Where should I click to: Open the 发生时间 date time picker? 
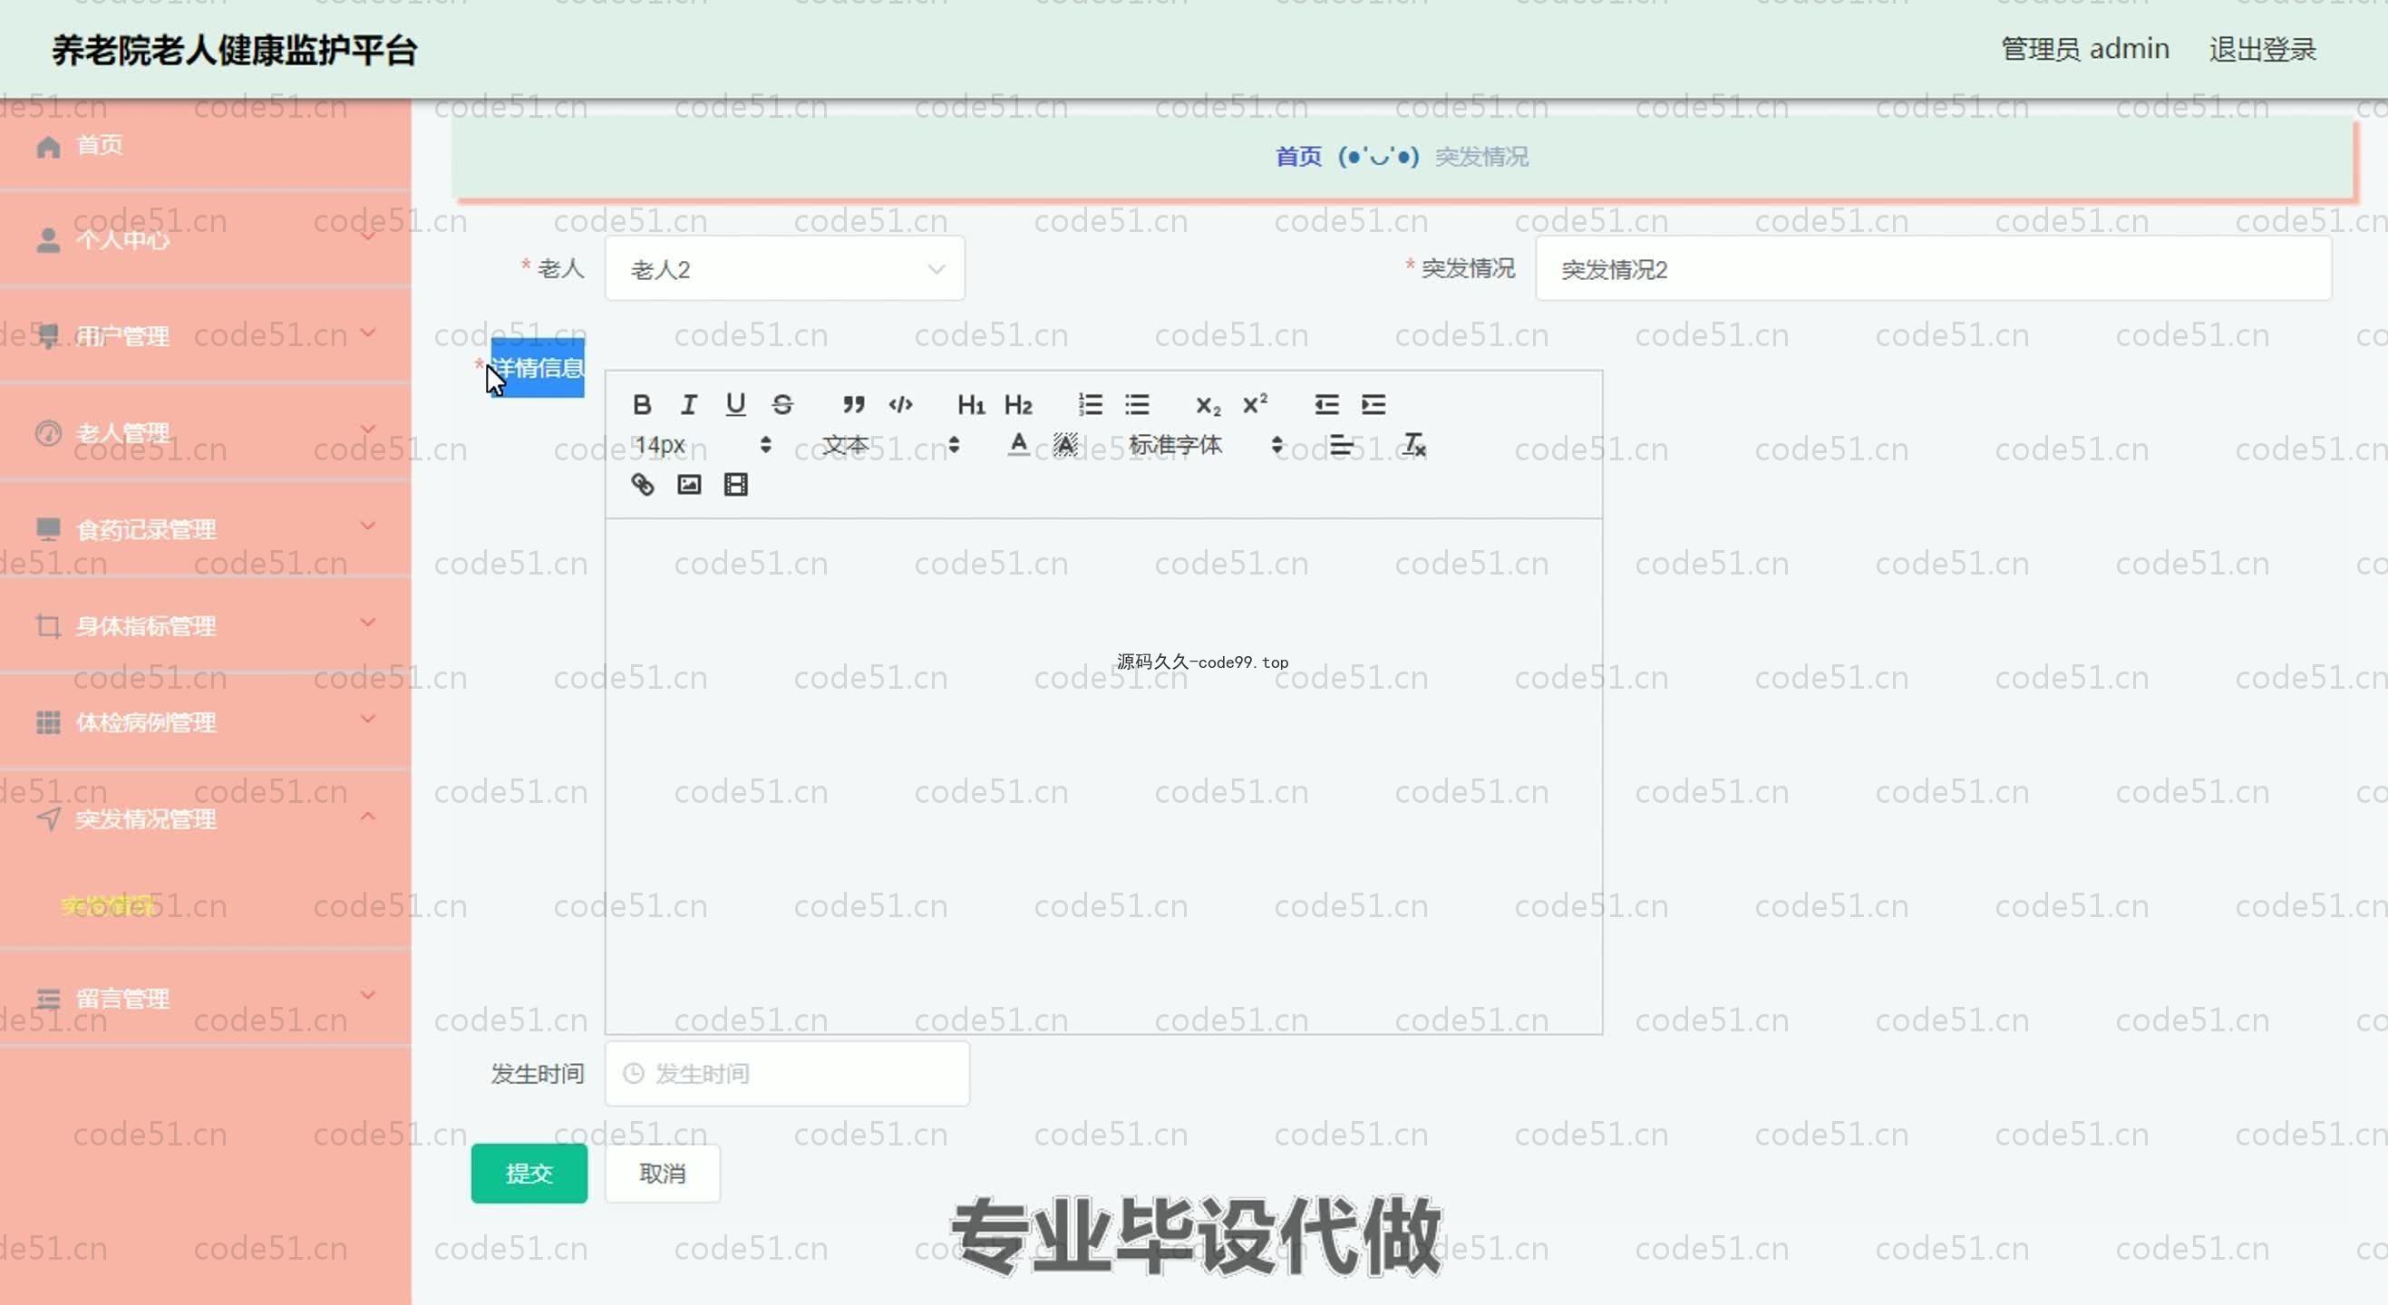pyautogui.click(x=787, y=1073)
